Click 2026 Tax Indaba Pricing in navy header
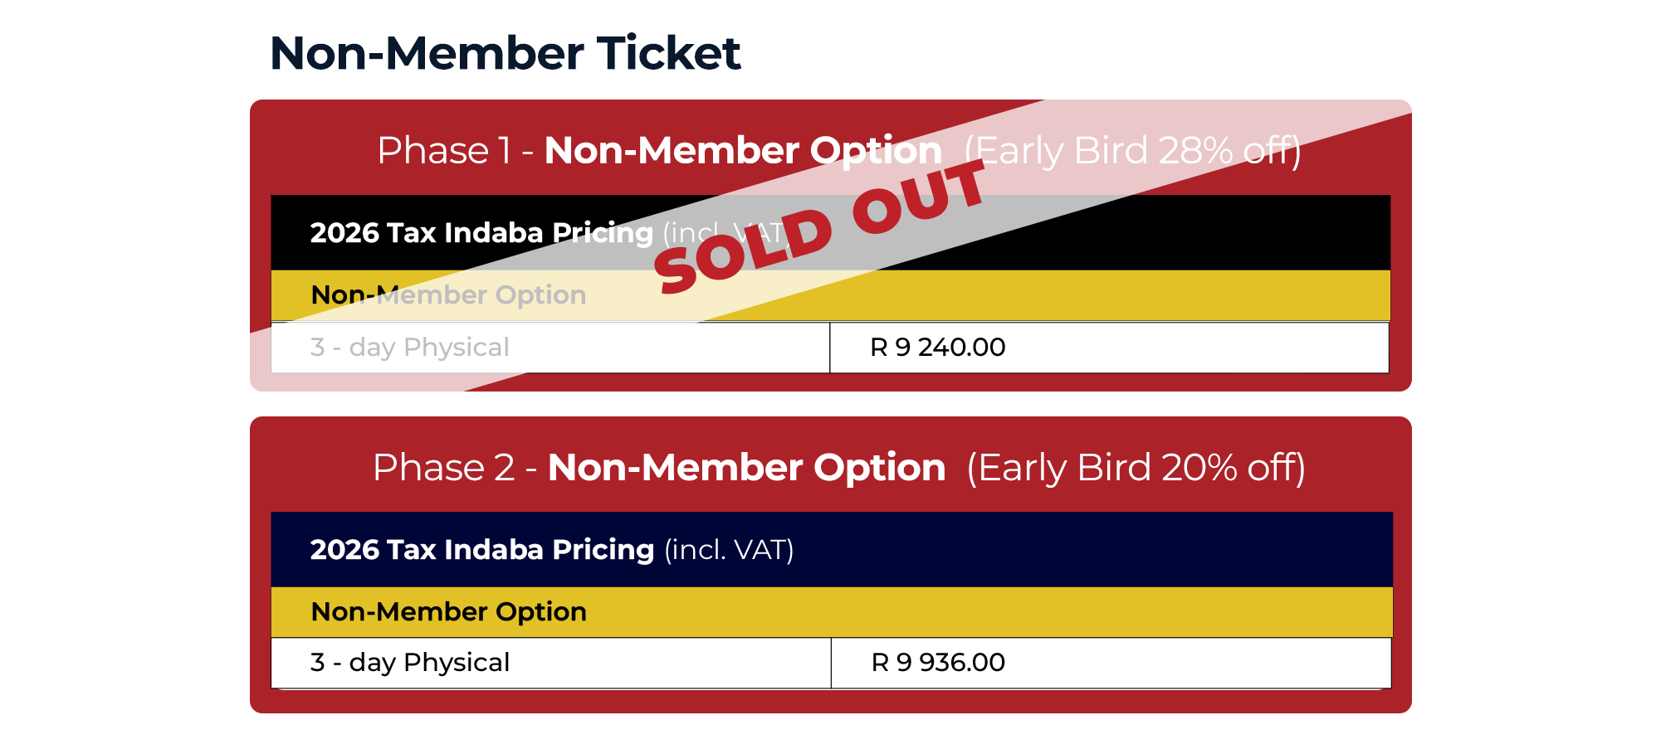Screen dimensions: 1656x754 tap(481, 550)
